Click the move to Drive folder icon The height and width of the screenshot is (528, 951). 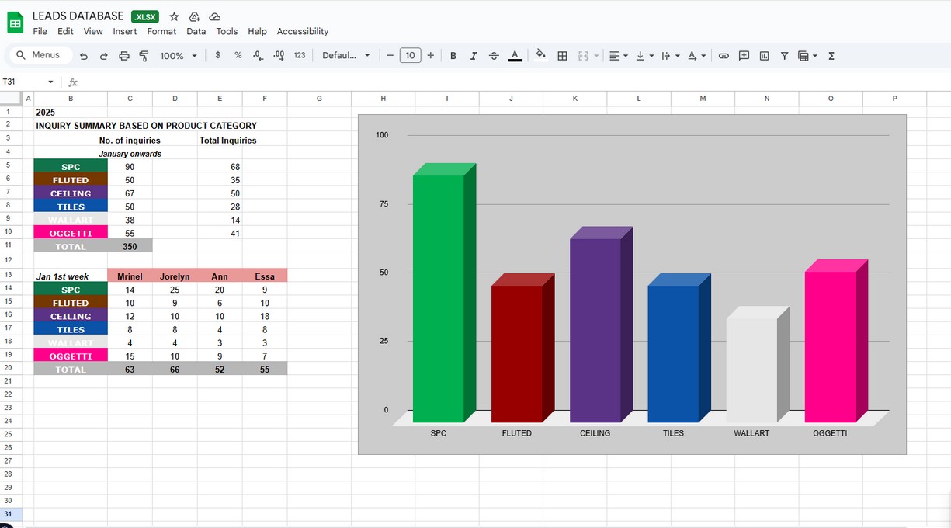tap(194, 16)
